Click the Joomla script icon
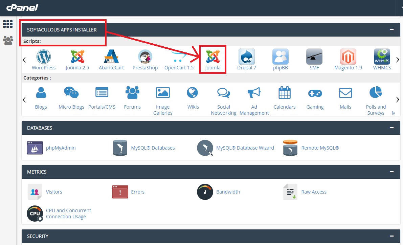 pyautogui.click(x=213, y=57)
